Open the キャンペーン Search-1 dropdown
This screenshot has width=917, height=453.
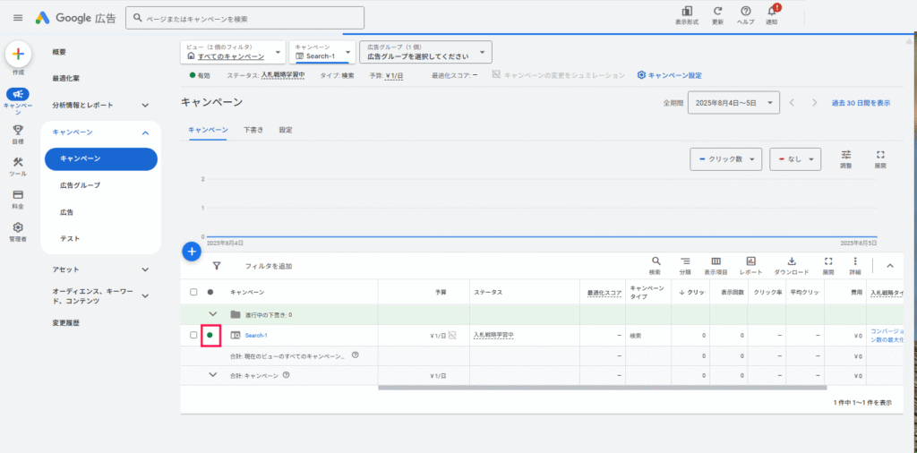(322, 51)
